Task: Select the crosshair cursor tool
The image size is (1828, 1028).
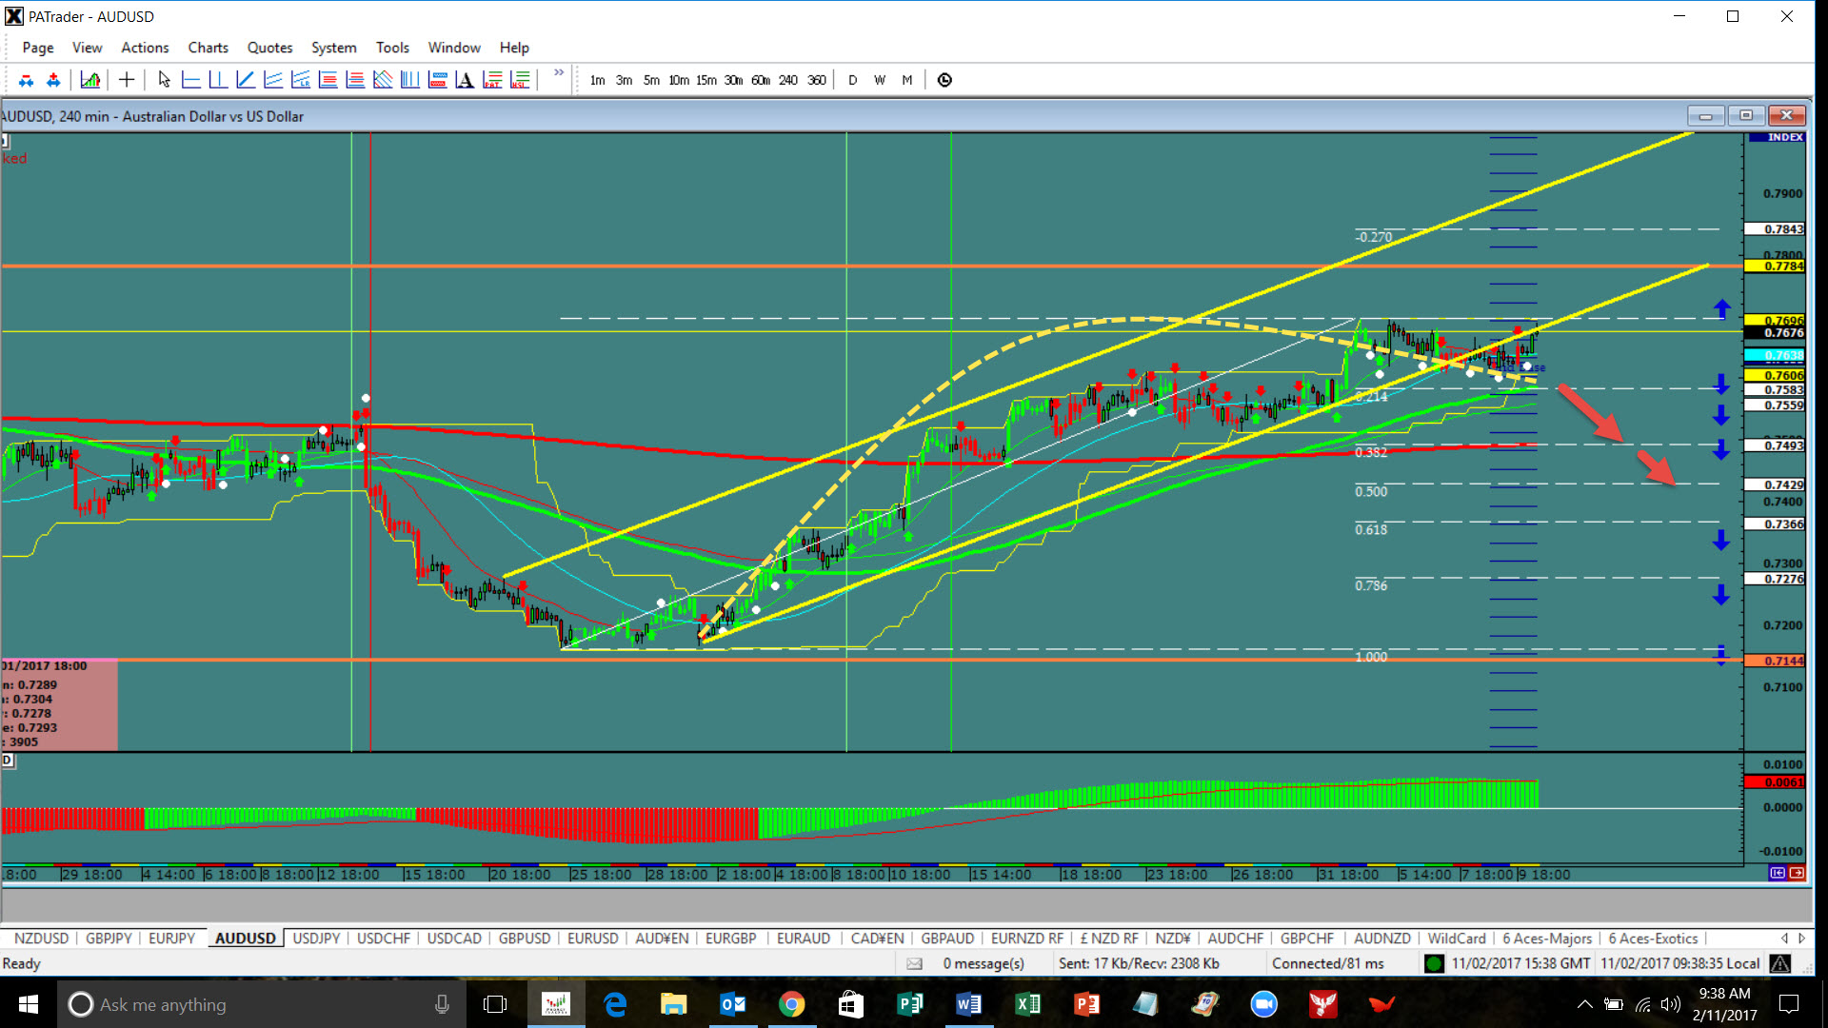Action: tap(126, 80)
